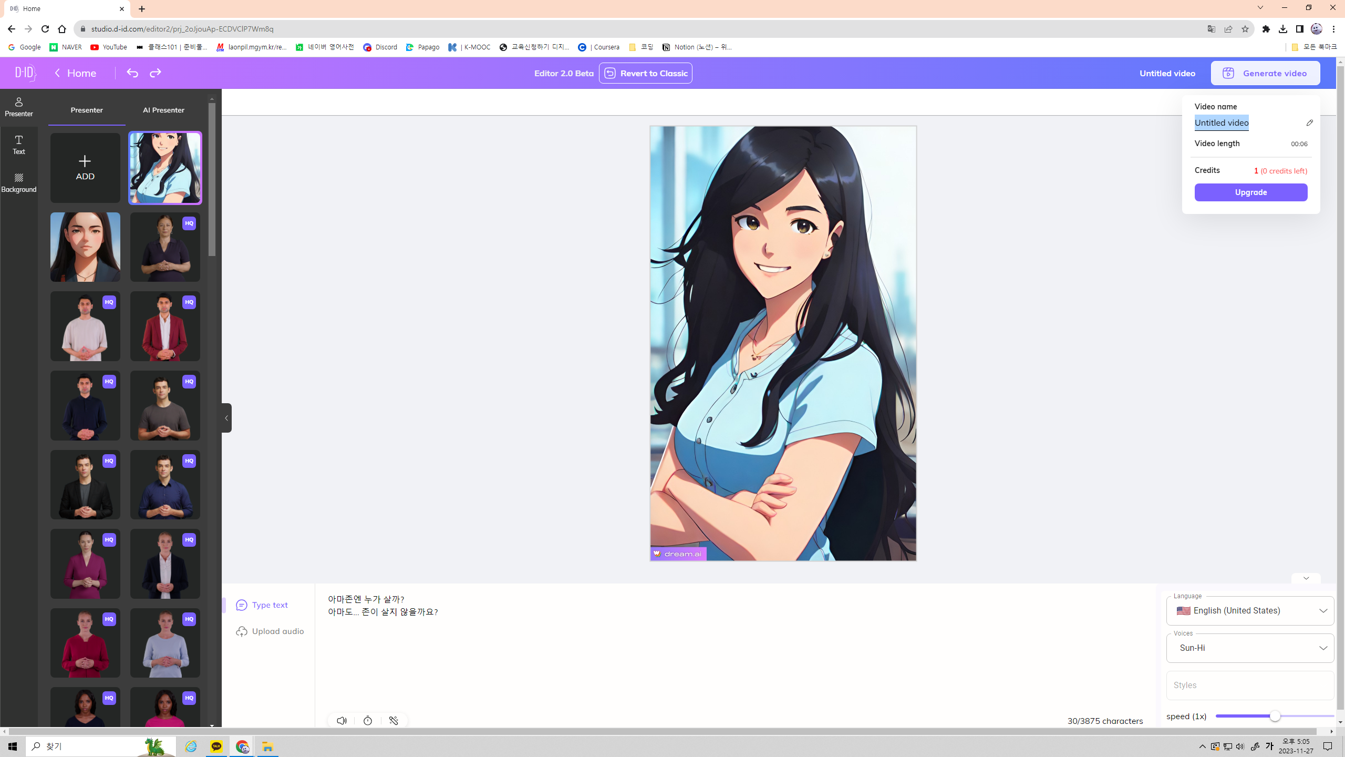Click the Untitled video name field

(x=1222, y=123)
